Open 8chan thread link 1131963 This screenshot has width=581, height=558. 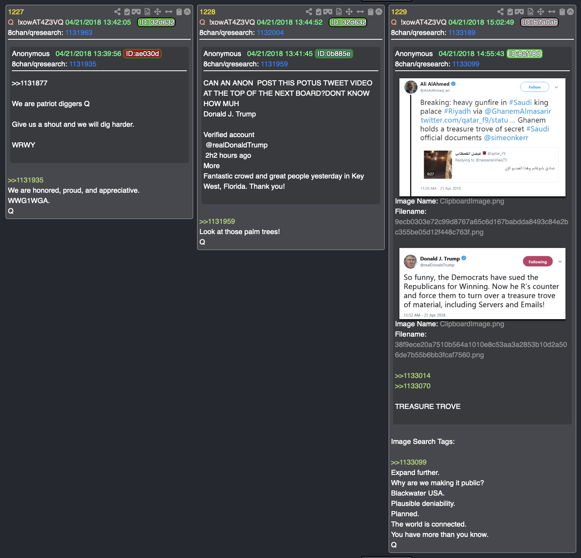(x=79, y=33)
